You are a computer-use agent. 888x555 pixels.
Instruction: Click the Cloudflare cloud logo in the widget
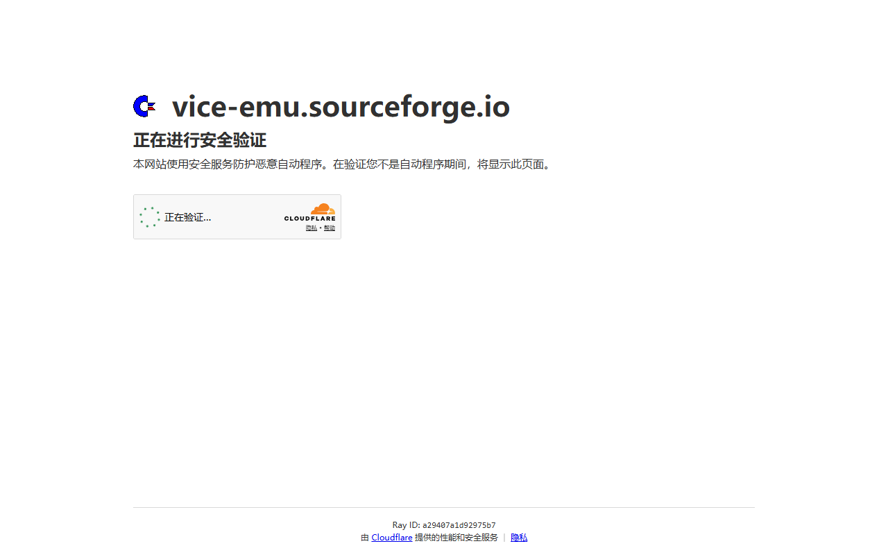pyautogui.click(x=309, y=212)
